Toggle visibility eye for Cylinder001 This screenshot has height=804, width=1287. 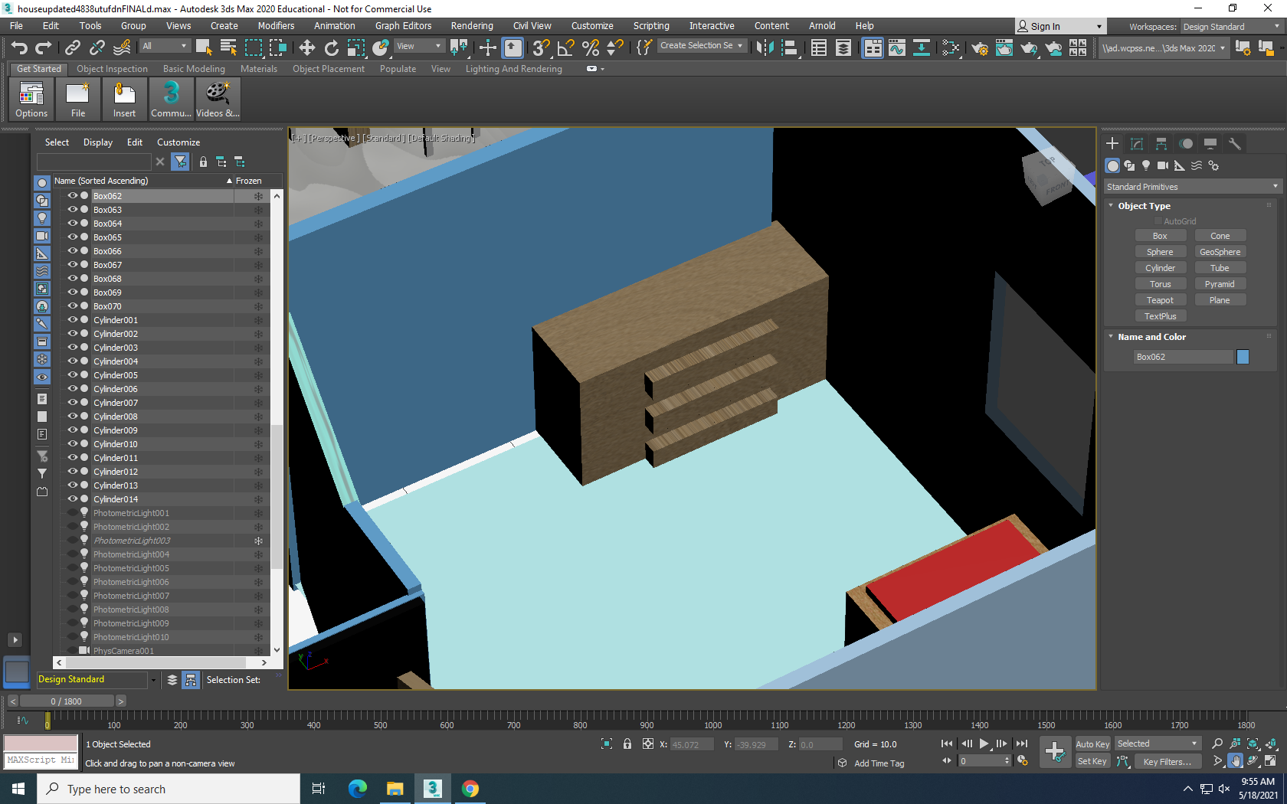[73, 319]
